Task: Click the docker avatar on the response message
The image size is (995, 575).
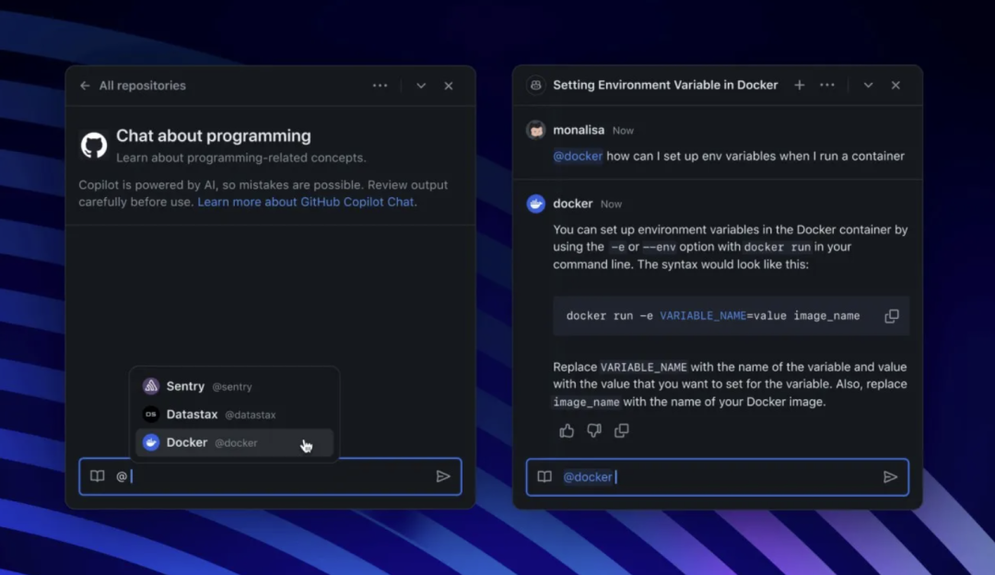Action: click(x=536, y=204)
